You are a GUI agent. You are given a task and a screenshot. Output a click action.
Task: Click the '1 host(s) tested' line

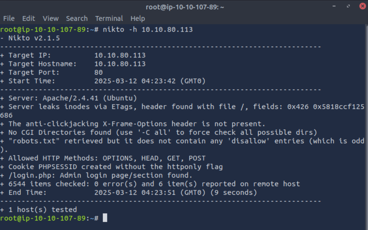[x=38, y=209]
